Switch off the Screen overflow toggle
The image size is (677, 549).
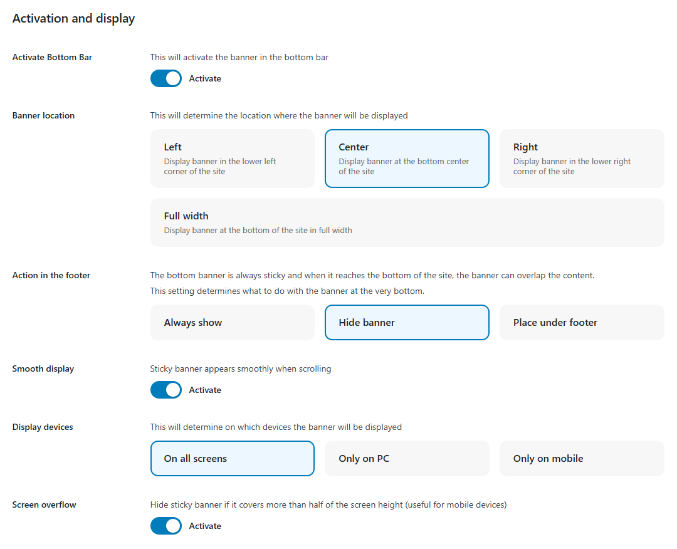(166, 526)
